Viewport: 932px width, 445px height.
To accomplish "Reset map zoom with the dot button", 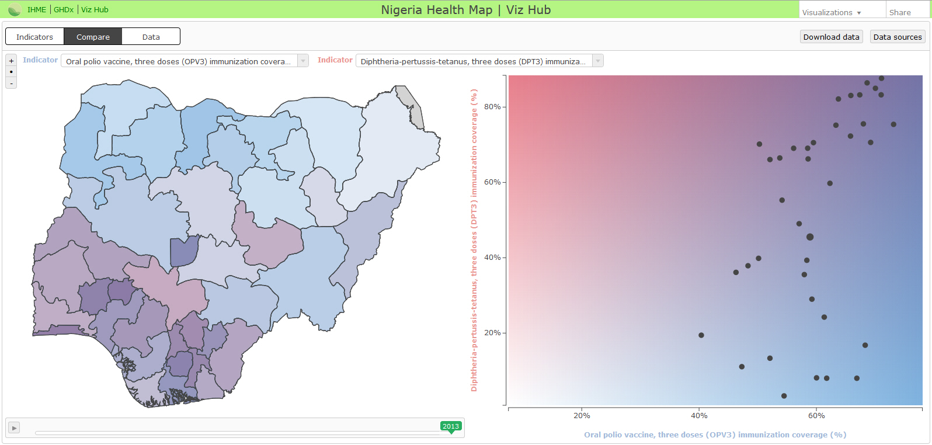I will pyautogui.click(x=11, y=72).
